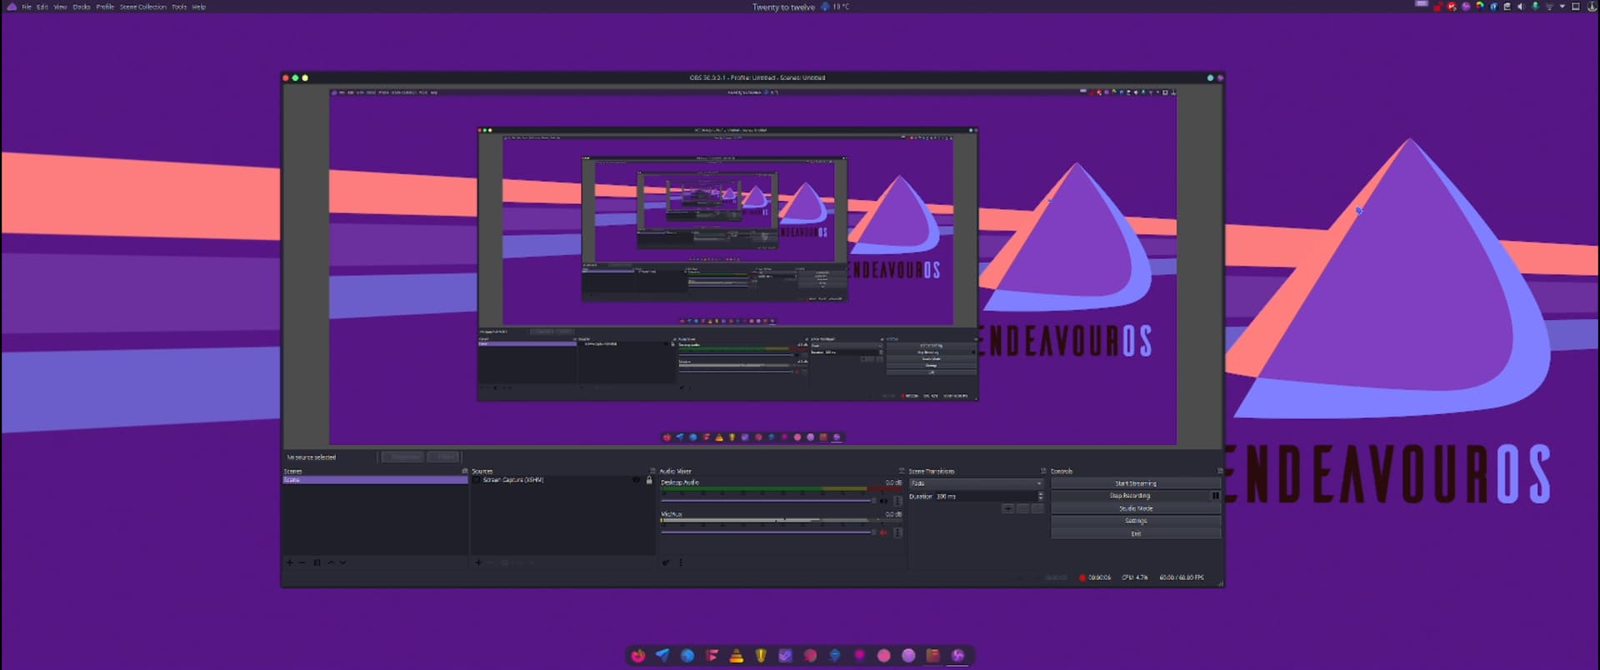Open the Docks menu
The height and width of the screenshot is (670, 1600).
[81, 7]
